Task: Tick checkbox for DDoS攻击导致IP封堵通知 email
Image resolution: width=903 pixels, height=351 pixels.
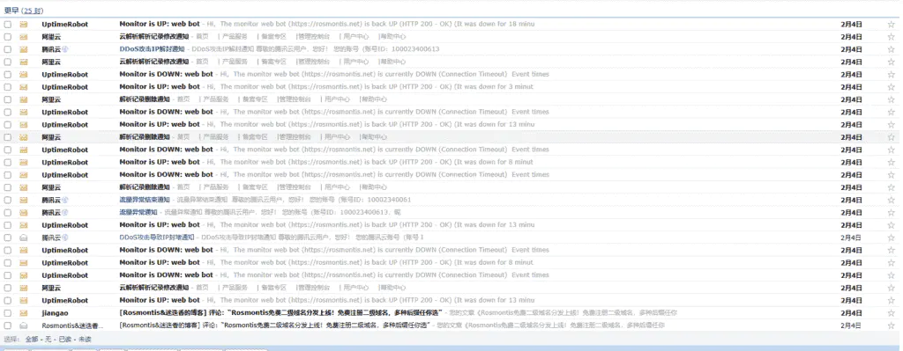Action: tap(7, 238)
